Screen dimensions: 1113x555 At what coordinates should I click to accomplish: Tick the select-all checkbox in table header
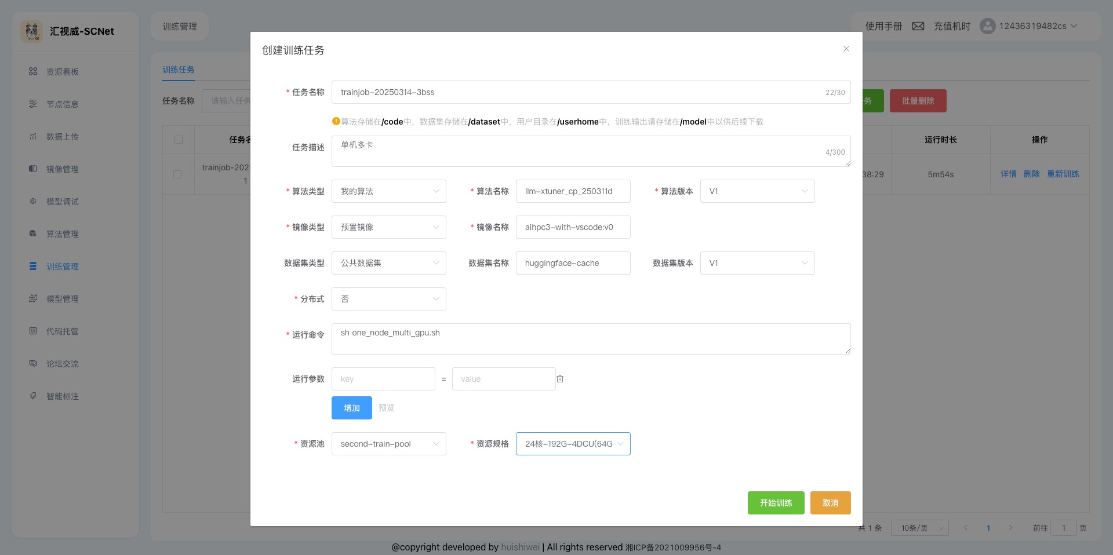[178, 140]
